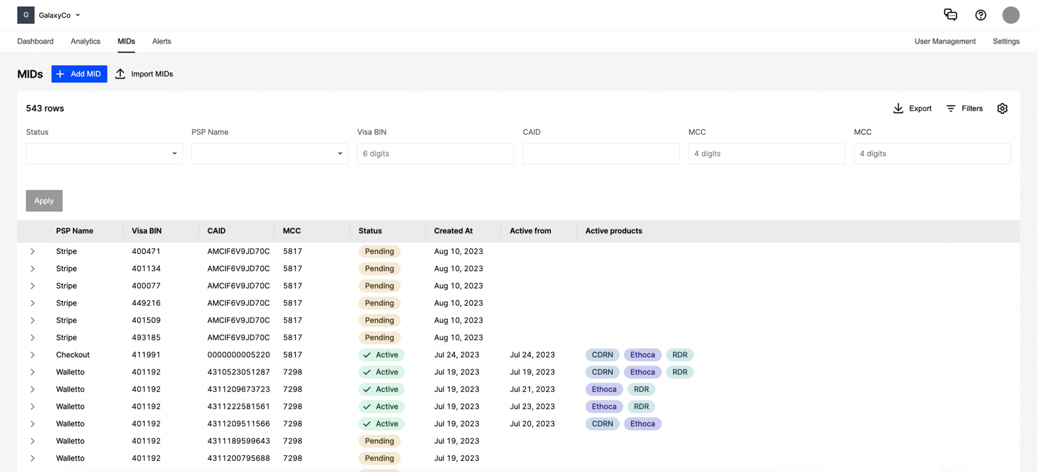Image resolution: width=1037 pixels, height=472 pixels.
Task: Click the plus icon on Add MID
Action: click(60, 74)
